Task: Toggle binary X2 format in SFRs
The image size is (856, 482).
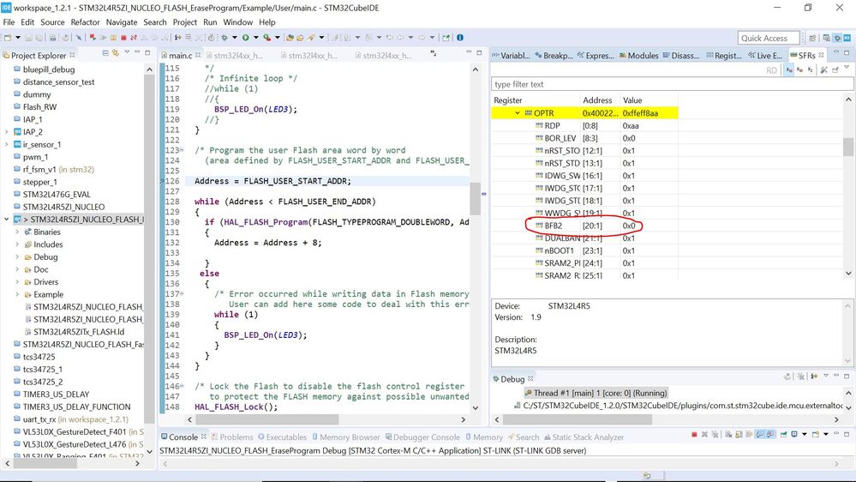Action: coord(810,70)
